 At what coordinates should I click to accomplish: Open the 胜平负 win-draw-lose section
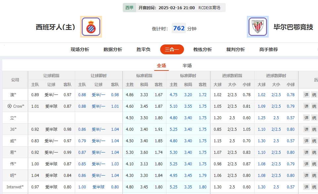point(142,49)
